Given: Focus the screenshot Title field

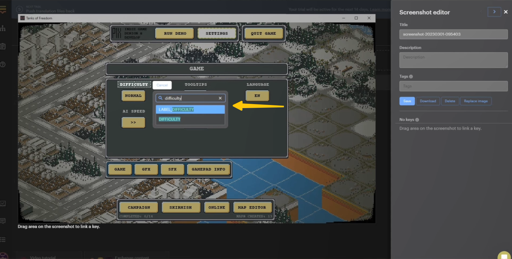Looking at the screenshot, I should (x=453, y=34).
